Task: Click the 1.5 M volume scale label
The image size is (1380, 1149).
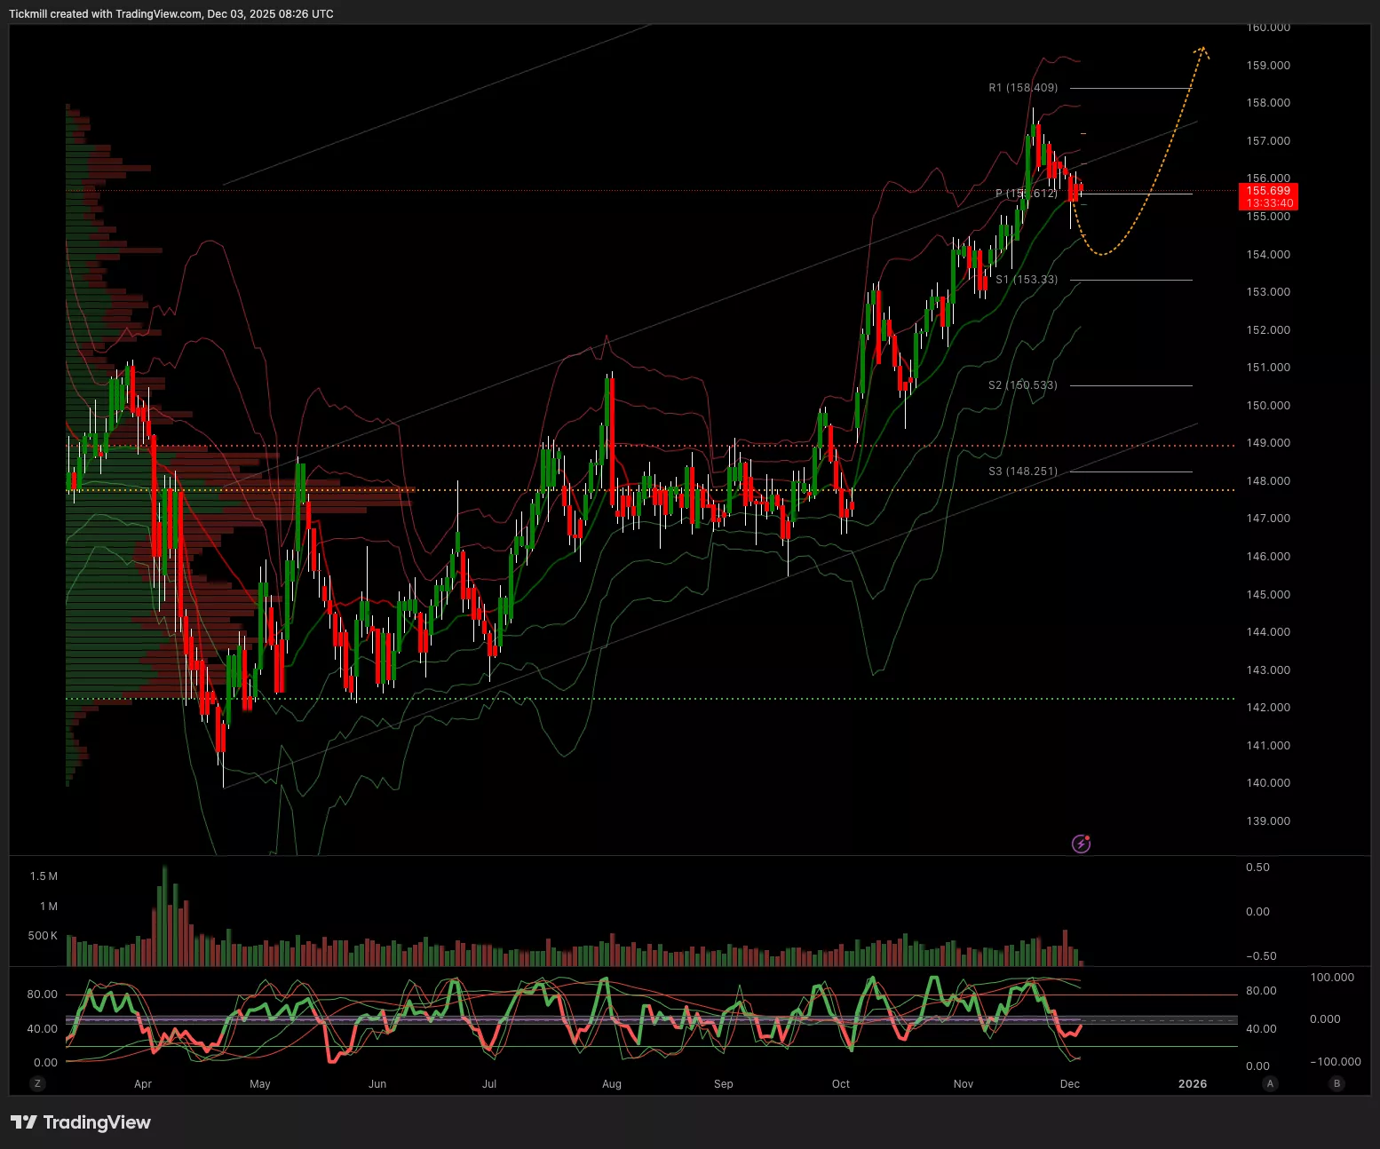Action: pyautogui.click(x=44, y=876)
